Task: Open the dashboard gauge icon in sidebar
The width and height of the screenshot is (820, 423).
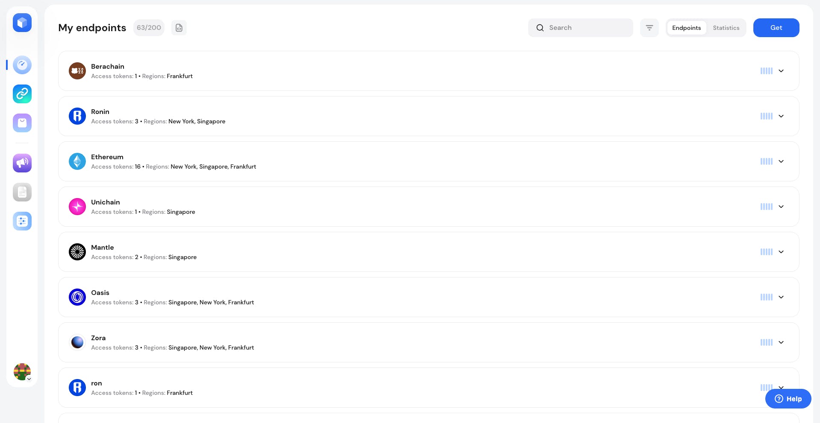Action: click(x=22, y=65)
